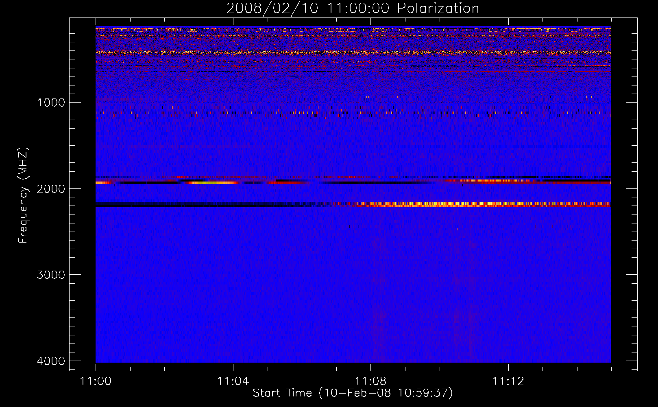The width and height of the screenshot is (658, 407).
Task: Click the plot title "2008/02/10 11:00:00 Polarization"
Action: tap(353, 8)
